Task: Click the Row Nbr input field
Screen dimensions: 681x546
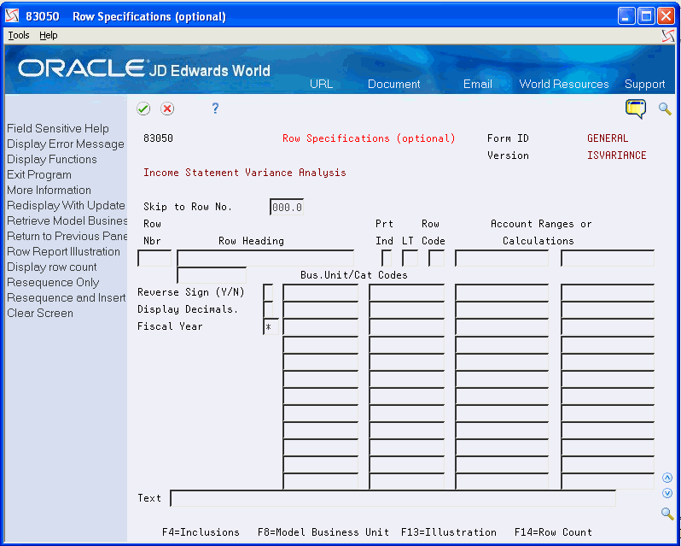Action: [x=154, y=258]
